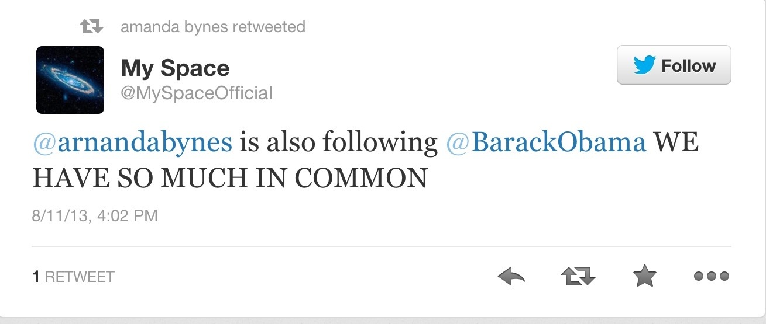
Task: Open the galaxy profile avatar
Action: 70,80
